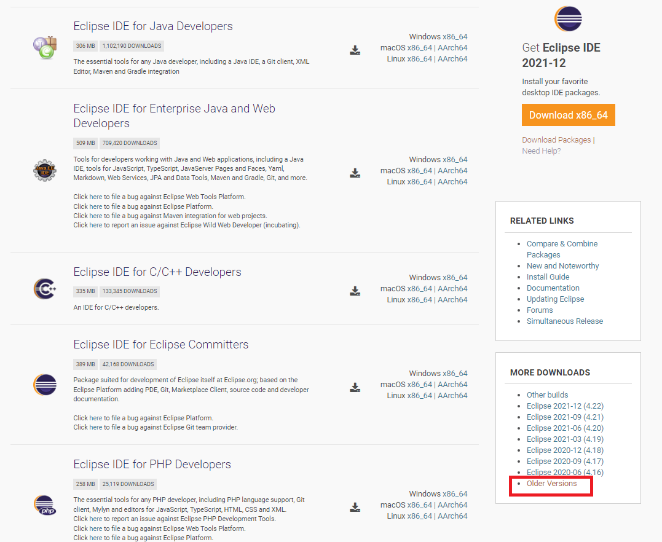
Task: Open the Documentation link
Action: pyautogui.click(x=553, y=288)
